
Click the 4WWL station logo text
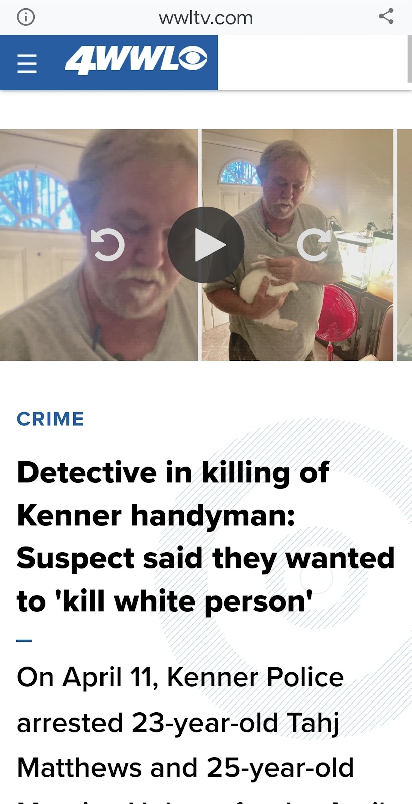tap(121, 60)
